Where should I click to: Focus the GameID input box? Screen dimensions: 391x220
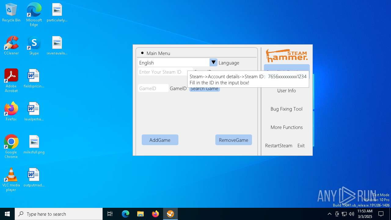[153, 88]
